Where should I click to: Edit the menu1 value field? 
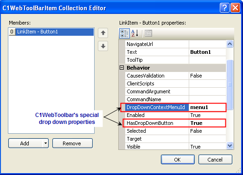[207, 107]
